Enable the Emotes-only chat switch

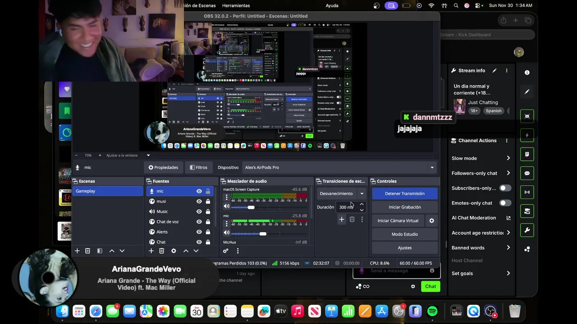[x=505, y=203]
